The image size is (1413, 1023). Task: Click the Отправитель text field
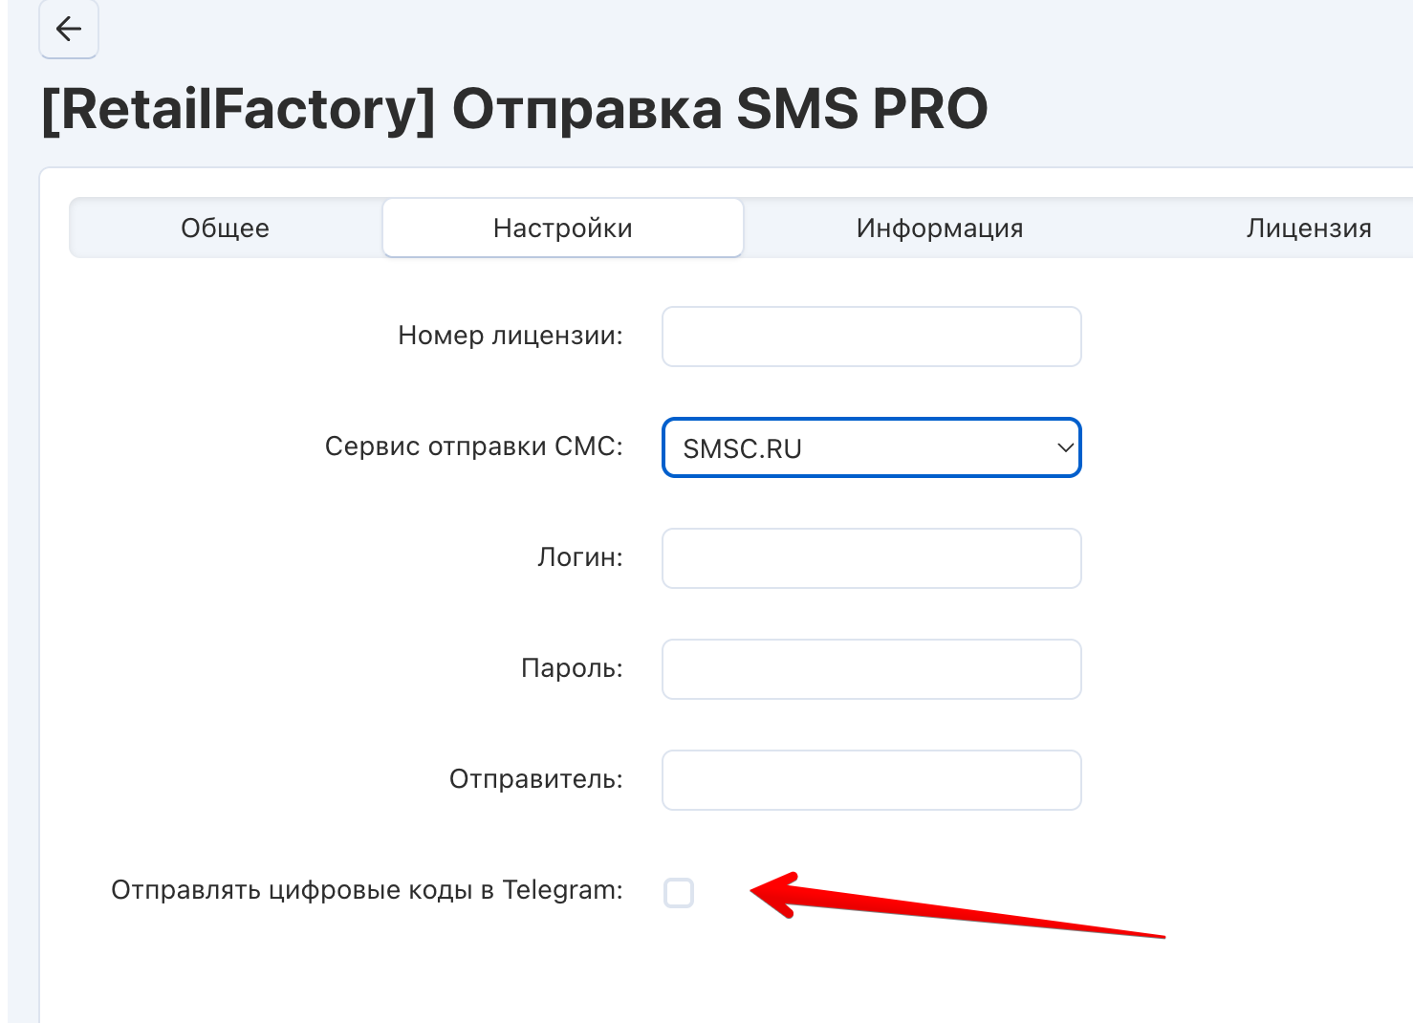(871, 780)
